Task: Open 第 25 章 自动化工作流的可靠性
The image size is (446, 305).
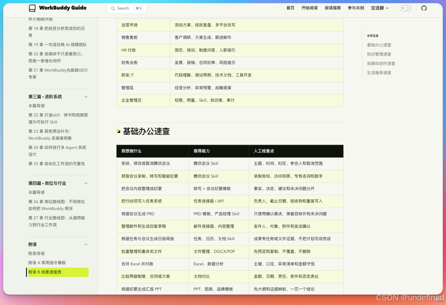Action: (x=57, y=164)
